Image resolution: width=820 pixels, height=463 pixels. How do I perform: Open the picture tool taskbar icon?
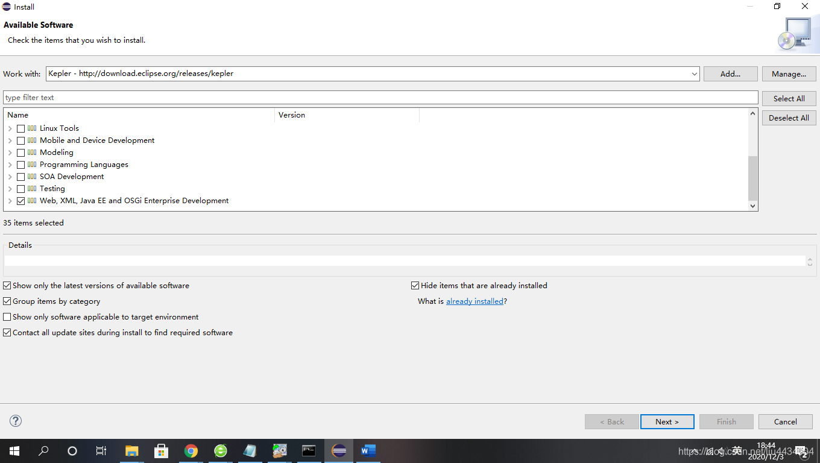[x=279, y=450]
